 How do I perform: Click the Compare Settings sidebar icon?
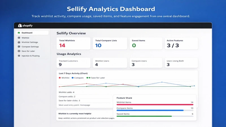(19, 47)
